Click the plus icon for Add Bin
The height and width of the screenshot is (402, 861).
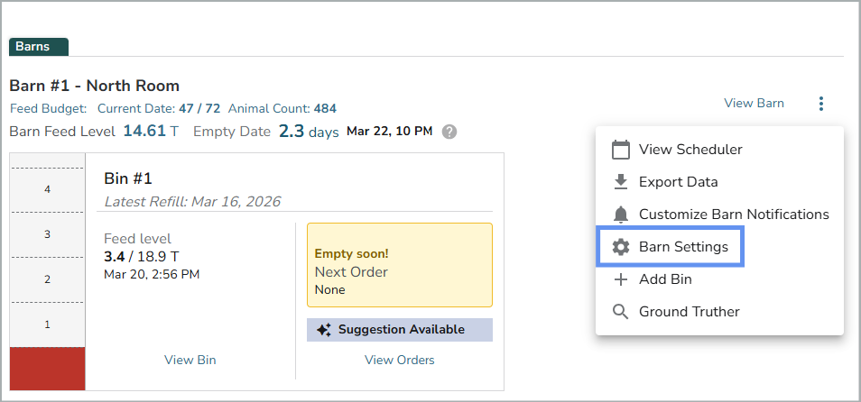tap(620, 279)
